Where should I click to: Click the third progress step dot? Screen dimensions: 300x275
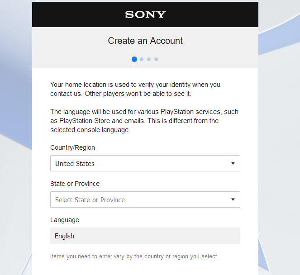pyautogui.click(x=149, y=59)
